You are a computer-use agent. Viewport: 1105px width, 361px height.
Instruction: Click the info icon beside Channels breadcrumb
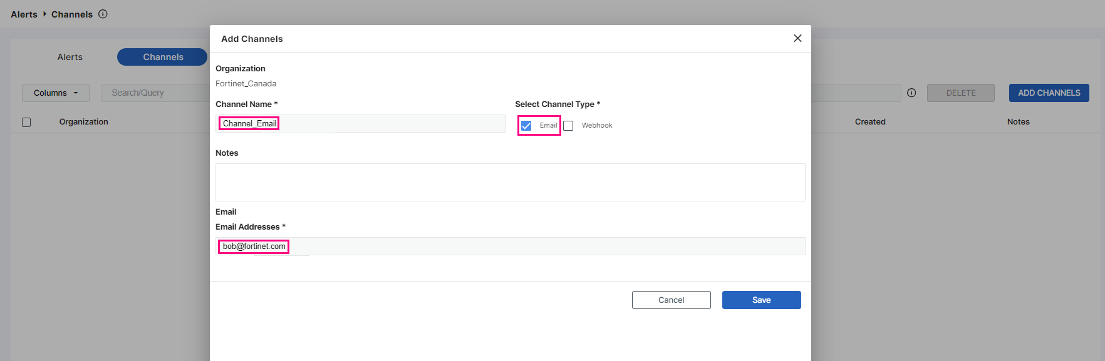tap(103, 14)
